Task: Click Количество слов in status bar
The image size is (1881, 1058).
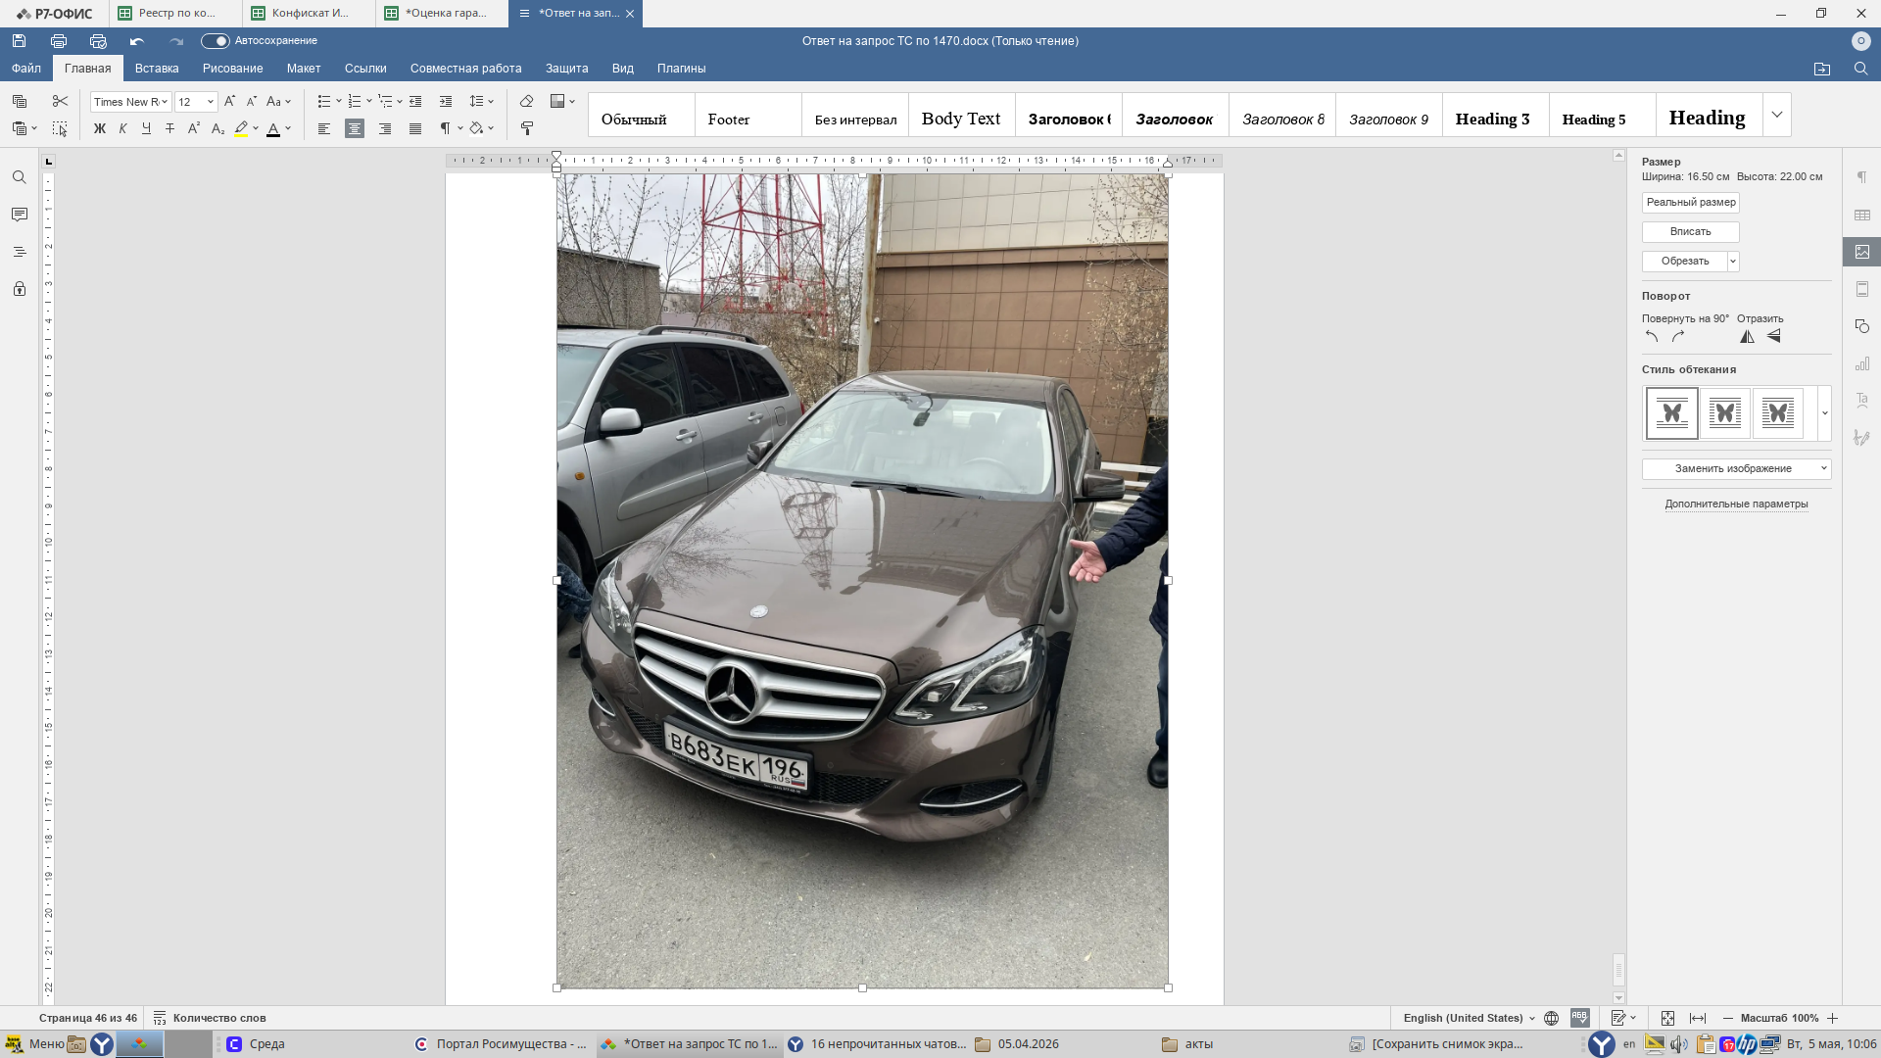Action: (209, 1019)
